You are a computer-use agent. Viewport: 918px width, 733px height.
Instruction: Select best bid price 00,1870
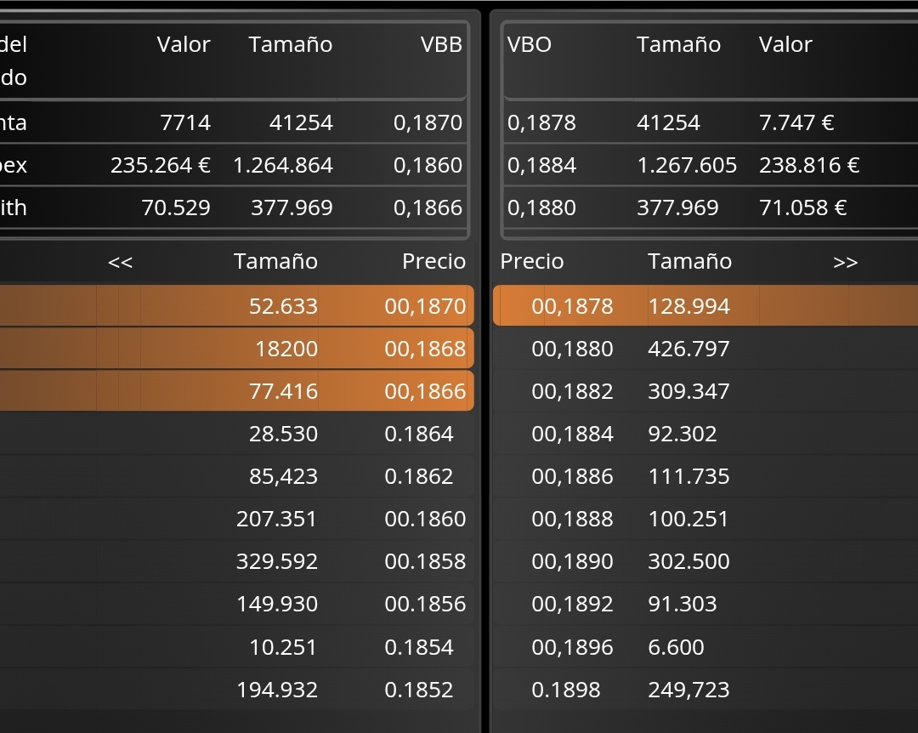click(425, 306)
